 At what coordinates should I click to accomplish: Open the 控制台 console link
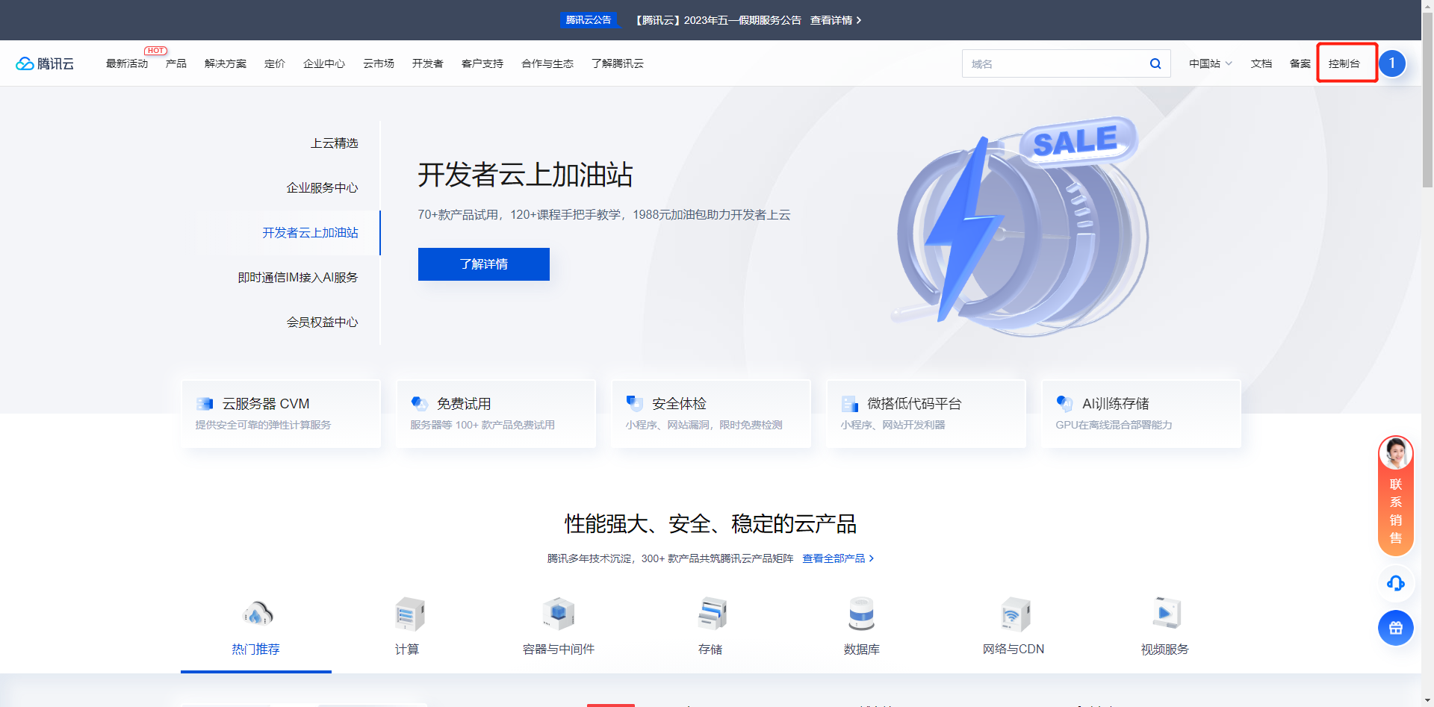coord(1344,63)
